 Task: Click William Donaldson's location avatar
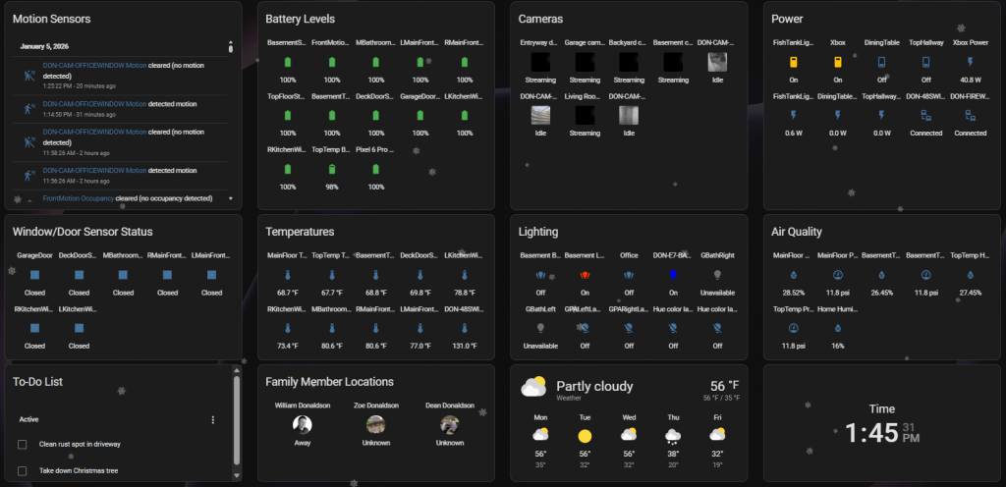coord(303,424)
